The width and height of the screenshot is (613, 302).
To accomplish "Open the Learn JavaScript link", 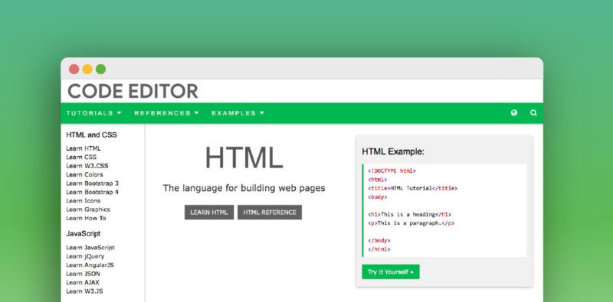I will [90, 248].
